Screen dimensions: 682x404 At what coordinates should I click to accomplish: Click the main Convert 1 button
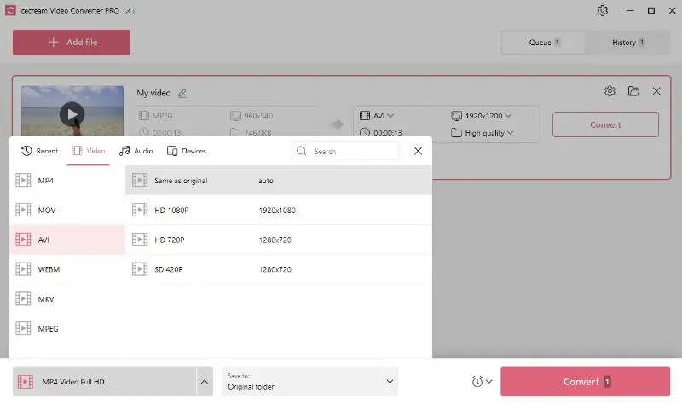tap(585, 382)
